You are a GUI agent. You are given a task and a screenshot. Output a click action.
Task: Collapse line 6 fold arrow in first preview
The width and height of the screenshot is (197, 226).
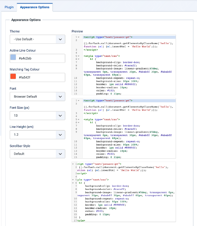coord(79,59)
